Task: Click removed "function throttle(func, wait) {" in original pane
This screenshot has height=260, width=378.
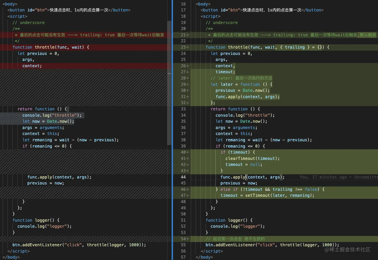Action: click(51, 47)
